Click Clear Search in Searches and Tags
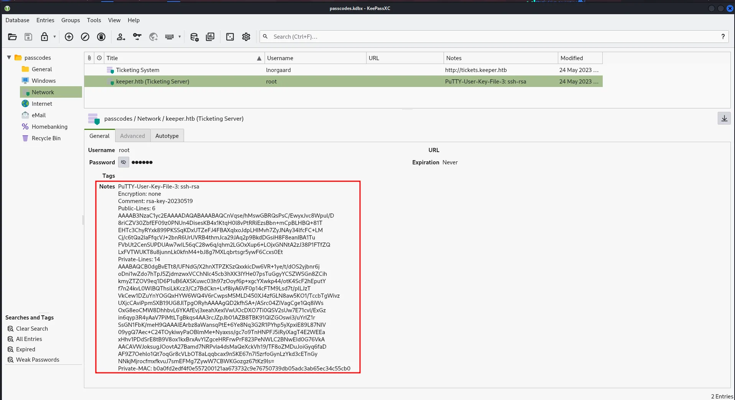The height and width of the screenshot is (400, 735). pyautogui.click(x=32, y=329)
